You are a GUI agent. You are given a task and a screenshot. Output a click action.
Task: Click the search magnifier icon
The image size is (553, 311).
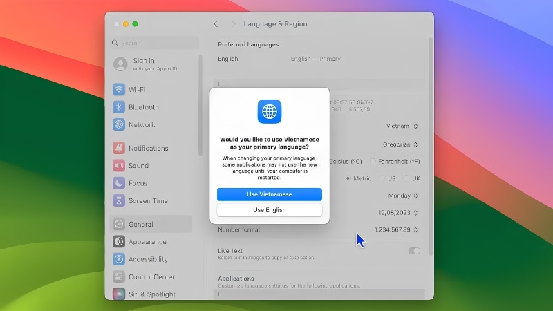[115, 43]
